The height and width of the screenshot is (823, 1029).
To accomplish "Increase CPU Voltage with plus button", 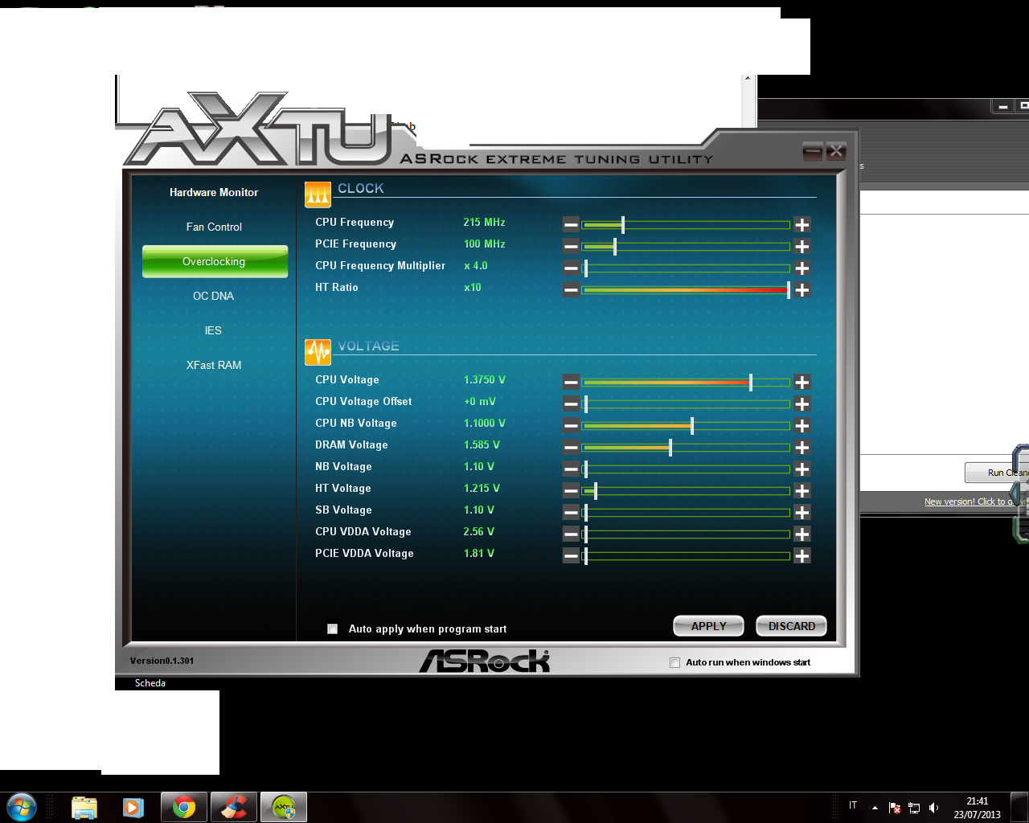I will (801, 383).
